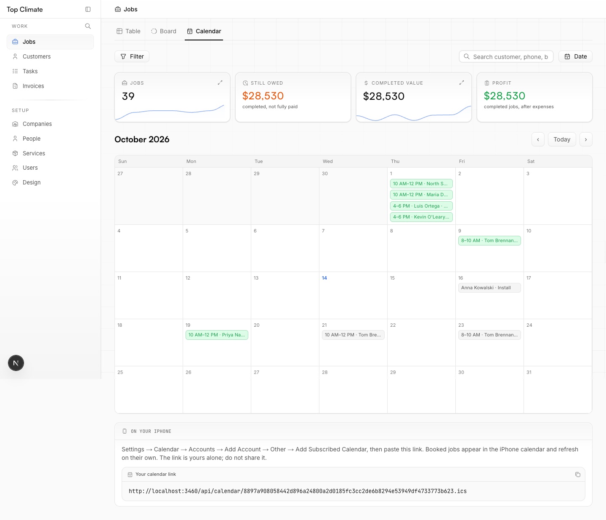This screenshot has width=606, height=520.
Task: Select the Calendar view tab
Action: point(204,31)
